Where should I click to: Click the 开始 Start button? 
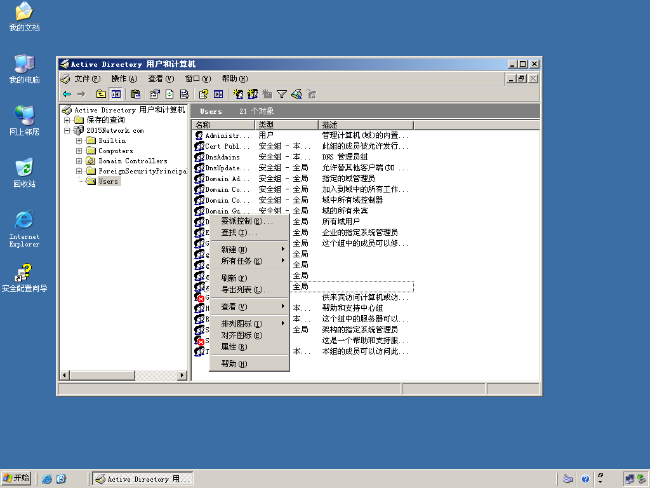click(x=17, y=478)
